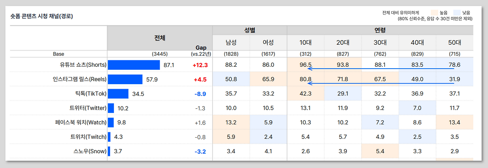Click the Gap (vs.22년) header
The width and height of the screenshot is (488, 168).
[x=201, y=51]
